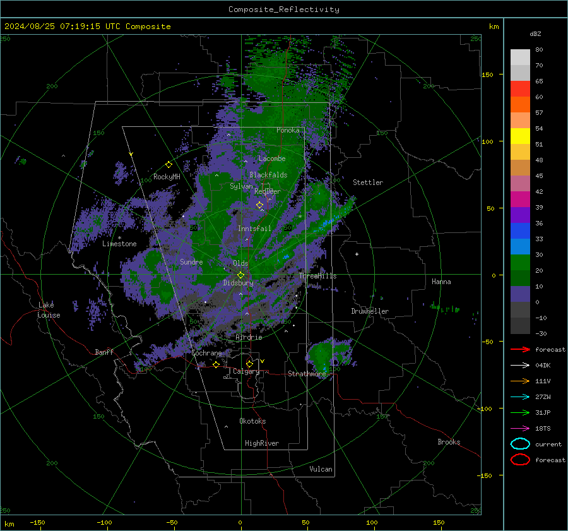This screenshot has width=568, height=531.
Task: Select the orange 111V arrow legend icon
Action: (520, 381)
